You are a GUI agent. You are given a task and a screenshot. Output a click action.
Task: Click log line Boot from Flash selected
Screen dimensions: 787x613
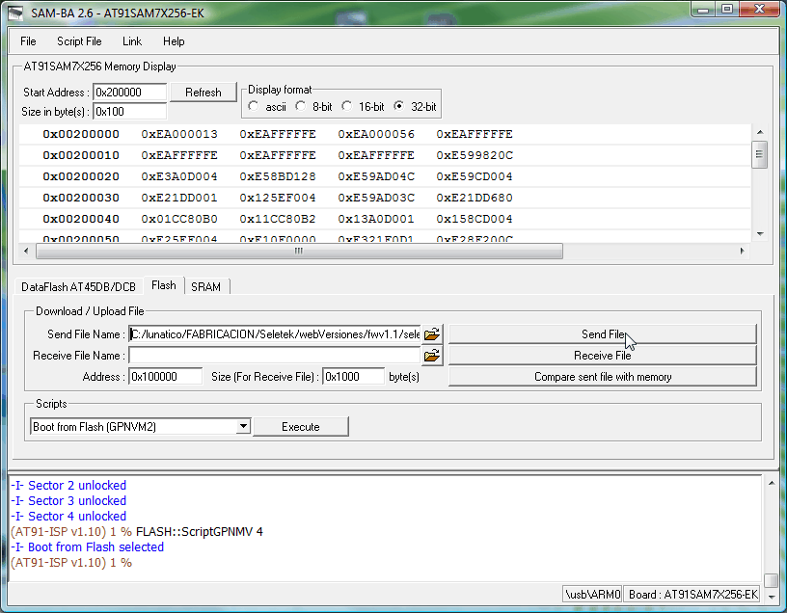click(88, 546)
